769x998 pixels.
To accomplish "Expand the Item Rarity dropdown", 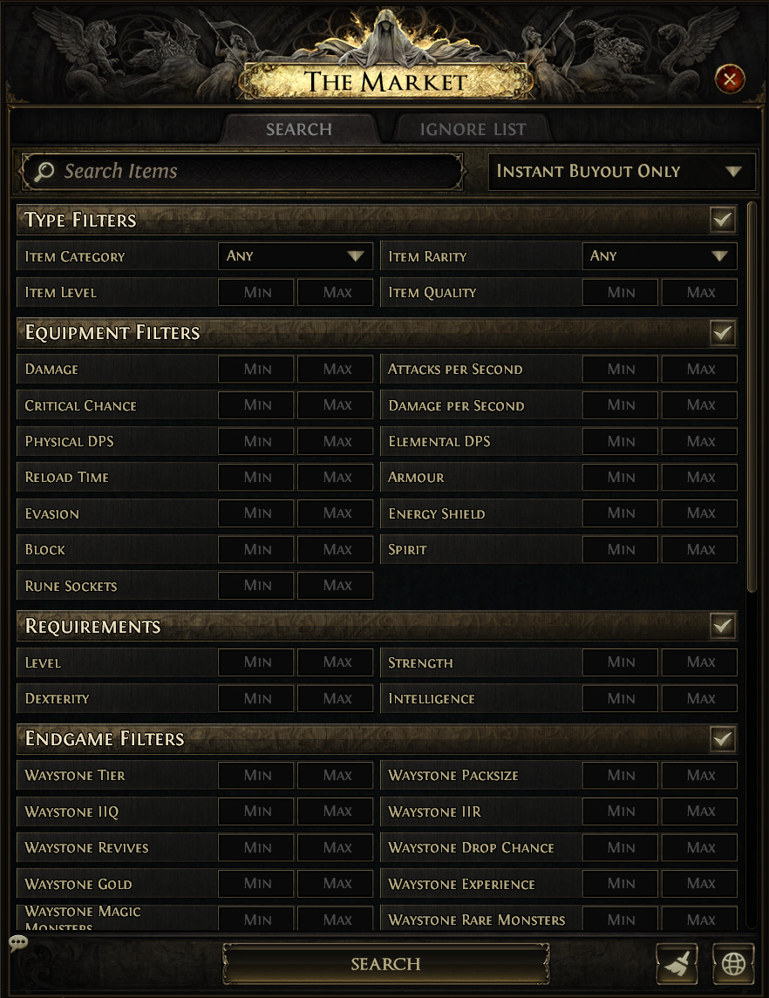I will pos(659,256).
